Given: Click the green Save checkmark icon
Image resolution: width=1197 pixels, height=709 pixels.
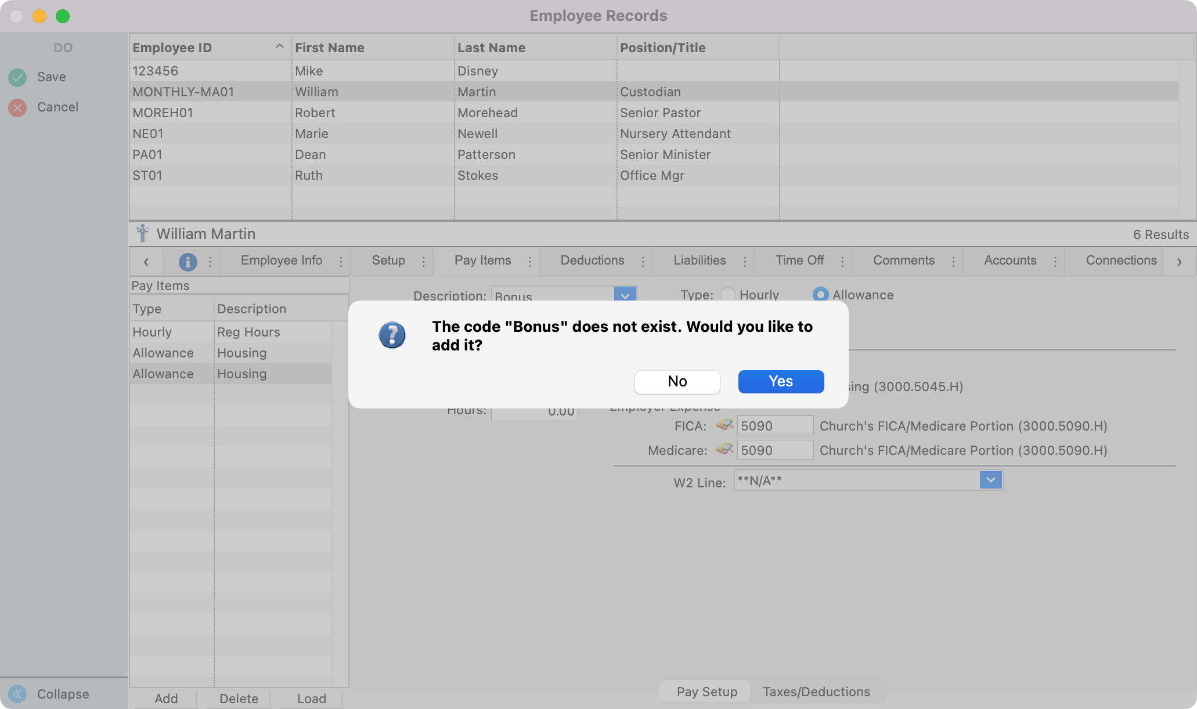Looking at the screenshot, I should (17, 77).
